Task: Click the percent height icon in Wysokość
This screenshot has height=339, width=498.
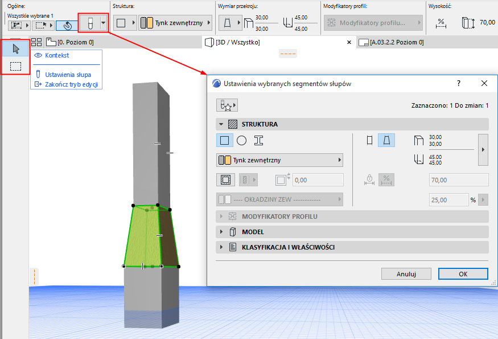Action: pyautogui.click(x=441, y=23)
